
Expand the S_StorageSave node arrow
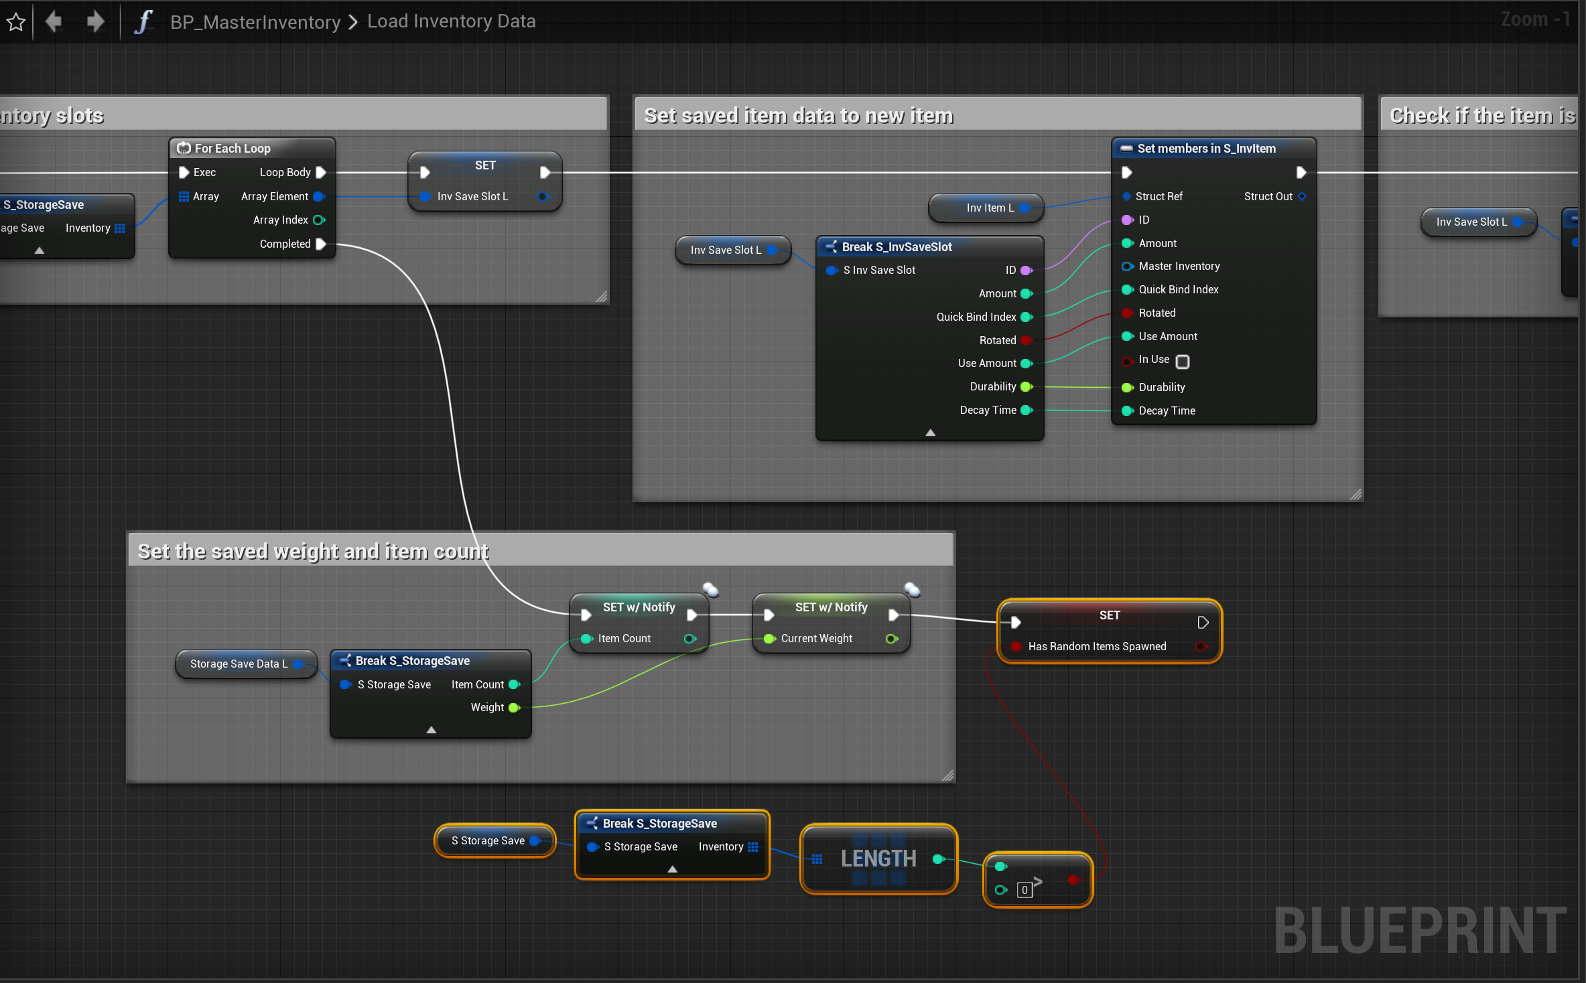pos(40,250)
